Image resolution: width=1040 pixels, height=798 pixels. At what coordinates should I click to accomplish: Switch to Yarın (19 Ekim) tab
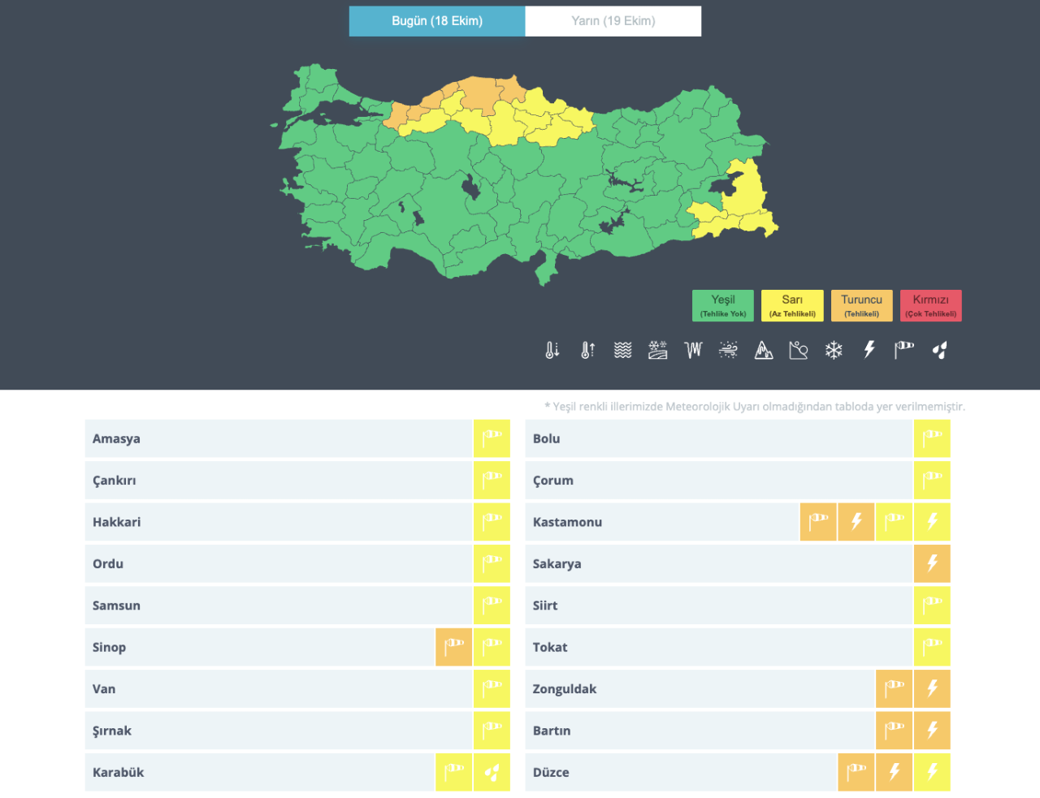pos(613,21)
